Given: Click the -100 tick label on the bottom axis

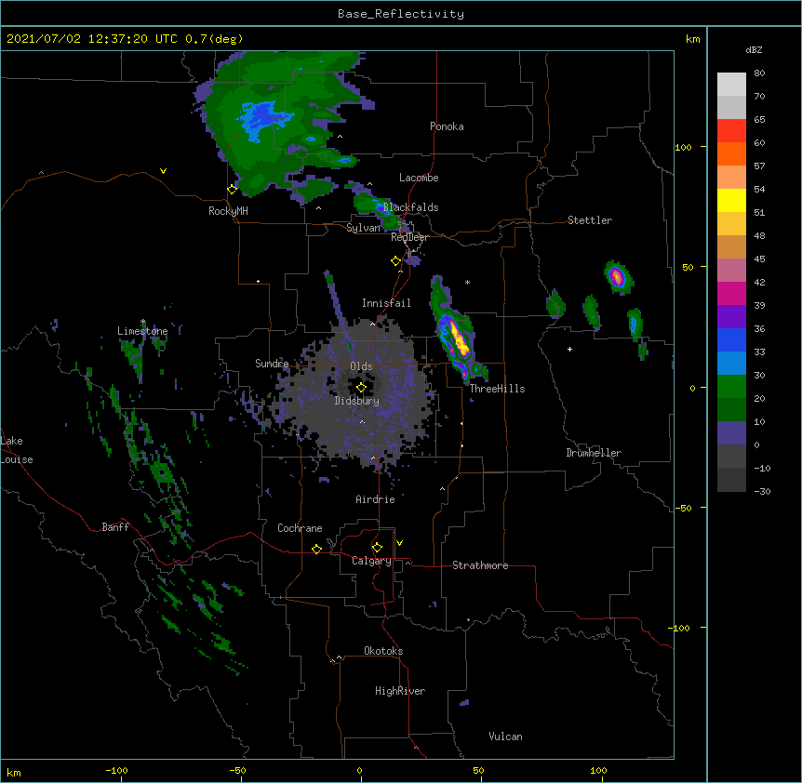Looking at the screenshot, I should click(116, 771).
